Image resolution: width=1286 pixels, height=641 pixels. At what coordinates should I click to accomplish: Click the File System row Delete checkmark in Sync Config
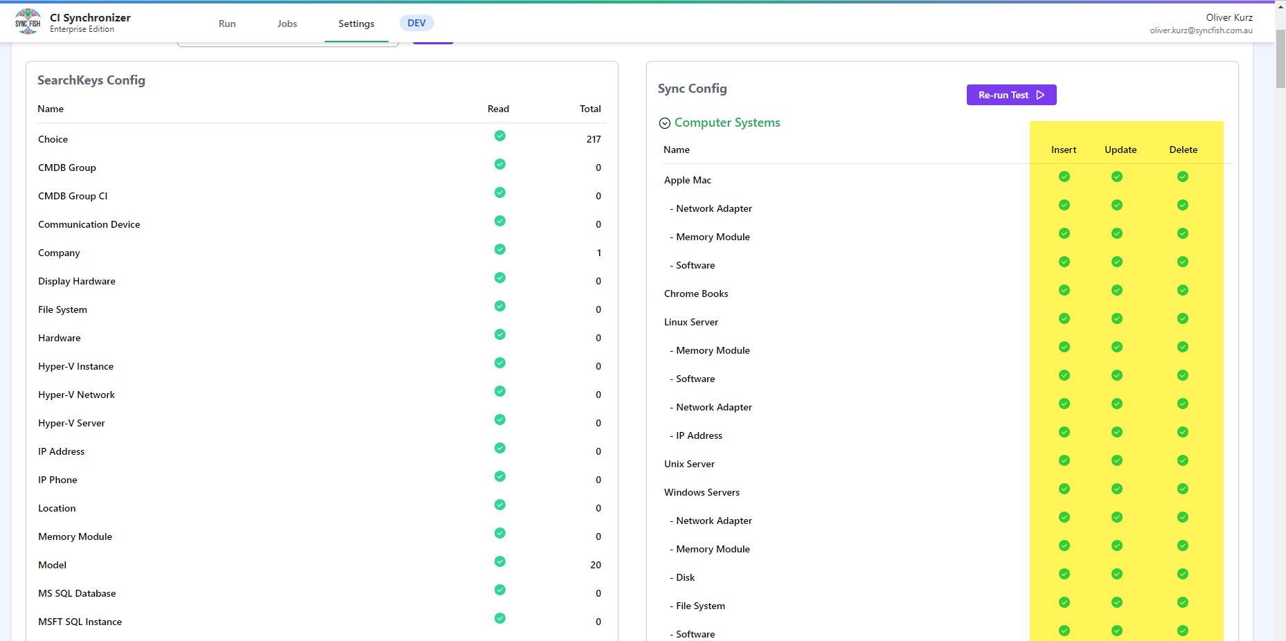point(1183,602)
